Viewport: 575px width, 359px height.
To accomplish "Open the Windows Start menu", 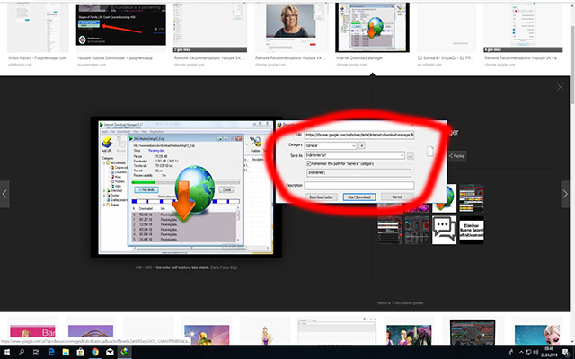I will point(8,351).
